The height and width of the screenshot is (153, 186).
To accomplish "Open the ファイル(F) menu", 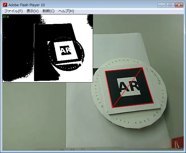I will [13, 11].
